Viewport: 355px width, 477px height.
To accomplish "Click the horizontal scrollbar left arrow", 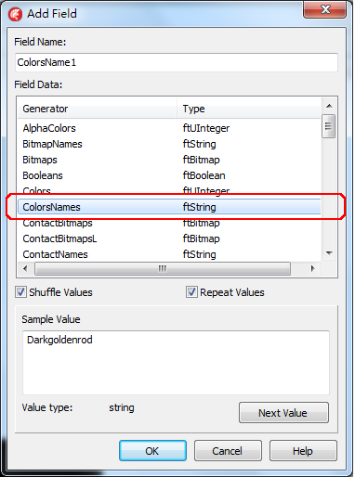I will coord(25,268).
